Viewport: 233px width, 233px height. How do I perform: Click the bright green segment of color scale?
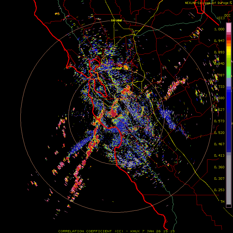pos(229,71)
